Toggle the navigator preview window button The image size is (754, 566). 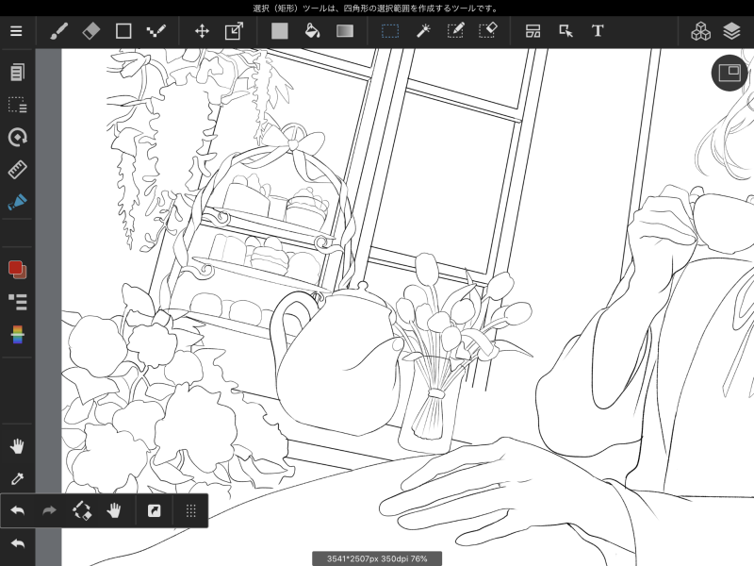[729, 73]
